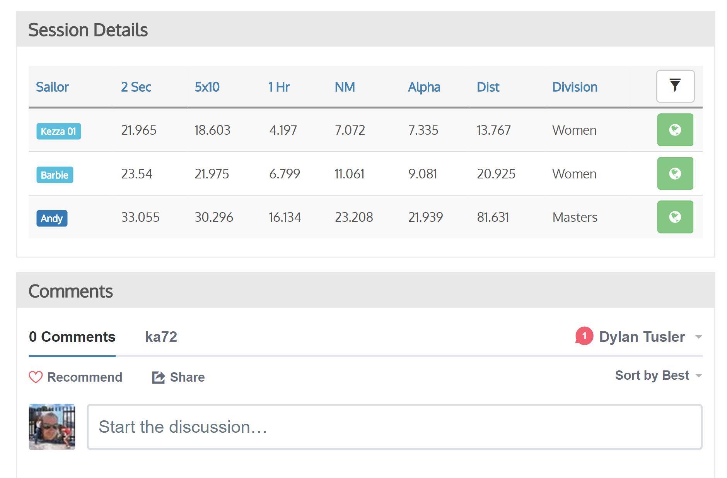
Task: Sort table by Division column
Action: click(575, 87)
